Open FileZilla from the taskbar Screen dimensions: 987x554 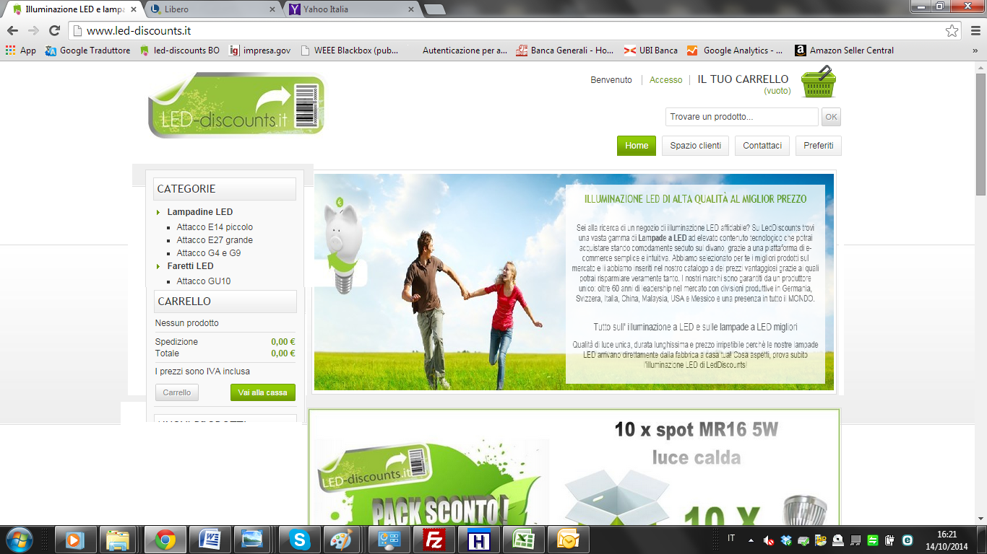pos(434,540)
